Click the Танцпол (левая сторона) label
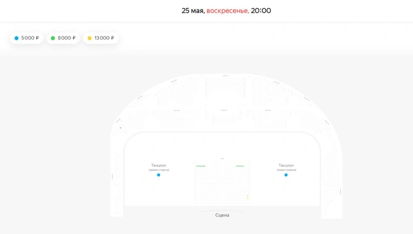This screenshot has width=413, height=234. point(286,167)
